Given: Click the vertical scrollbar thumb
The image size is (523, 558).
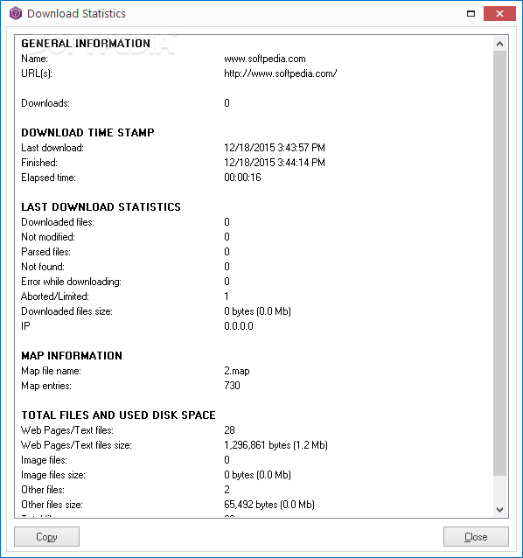Looking at the screenshot, I should (x=499, y=263).
